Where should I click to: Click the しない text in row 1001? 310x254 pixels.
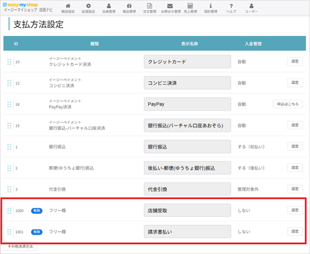coord(244,232)
